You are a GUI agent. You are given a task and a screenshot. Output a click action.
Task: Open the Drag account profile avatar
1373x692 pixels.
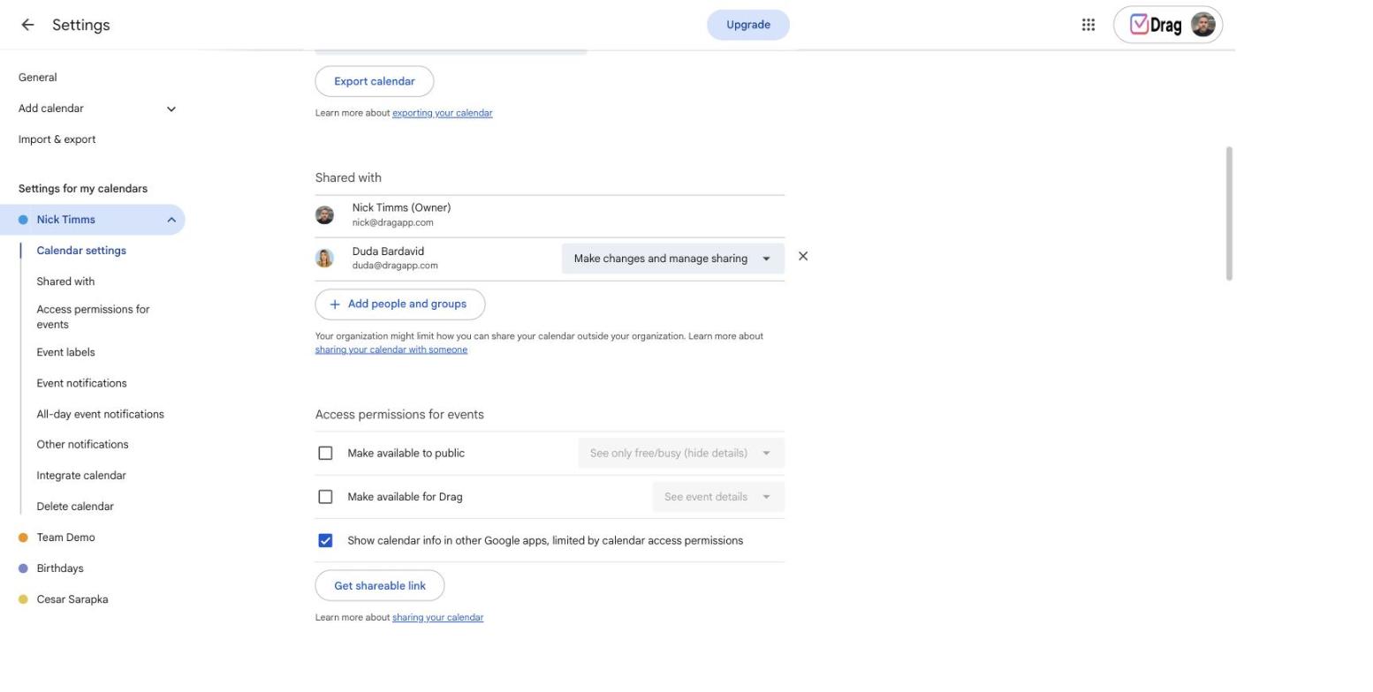[1202, 25]
